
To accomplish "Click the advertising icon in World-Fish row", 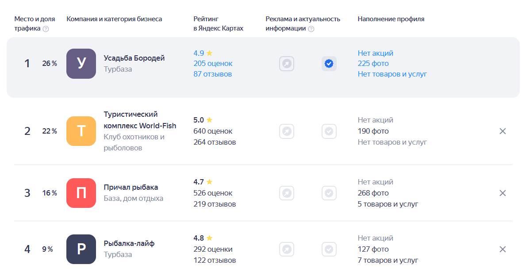I will [287, 131].
